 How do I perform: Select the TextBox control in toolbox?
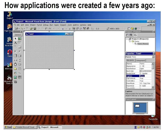point(20,43)
